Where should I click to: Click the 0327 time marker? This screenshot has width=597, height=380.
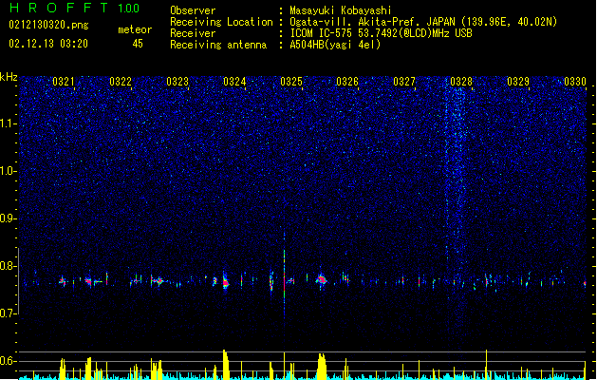click(404, 82)
